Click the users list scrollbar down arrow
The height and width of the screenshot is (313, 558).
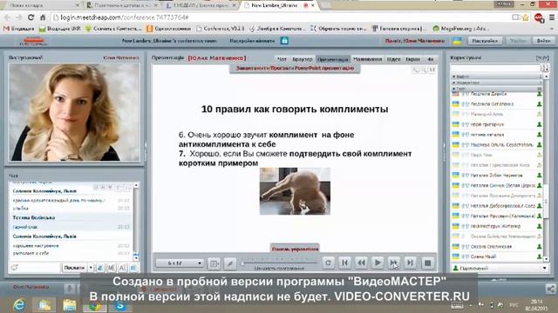coord(547,259)
